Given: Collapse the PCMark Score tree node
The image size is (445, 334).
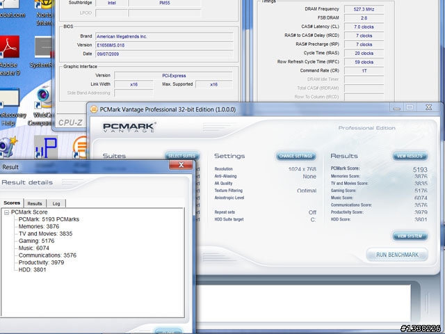Looking at the screenshot, I should (7, 212).
